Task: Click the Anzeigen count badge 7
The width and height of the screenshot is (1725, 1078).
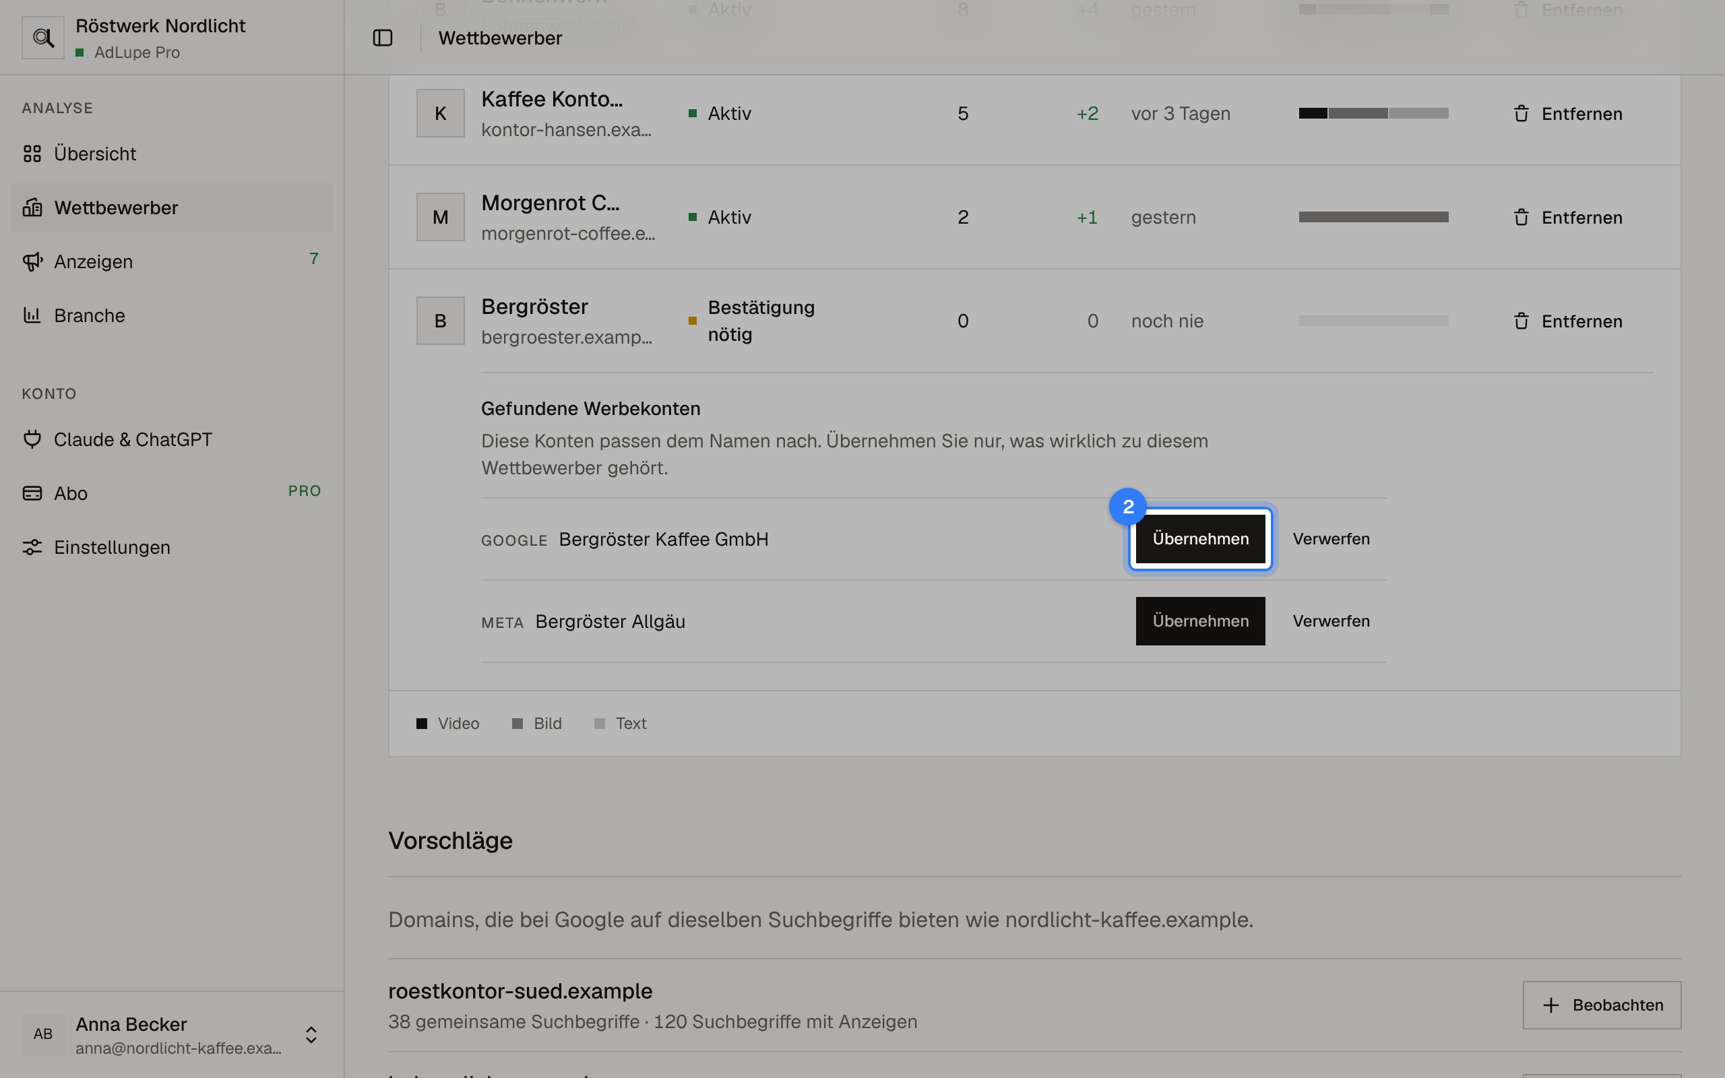Action: [313, 259]
